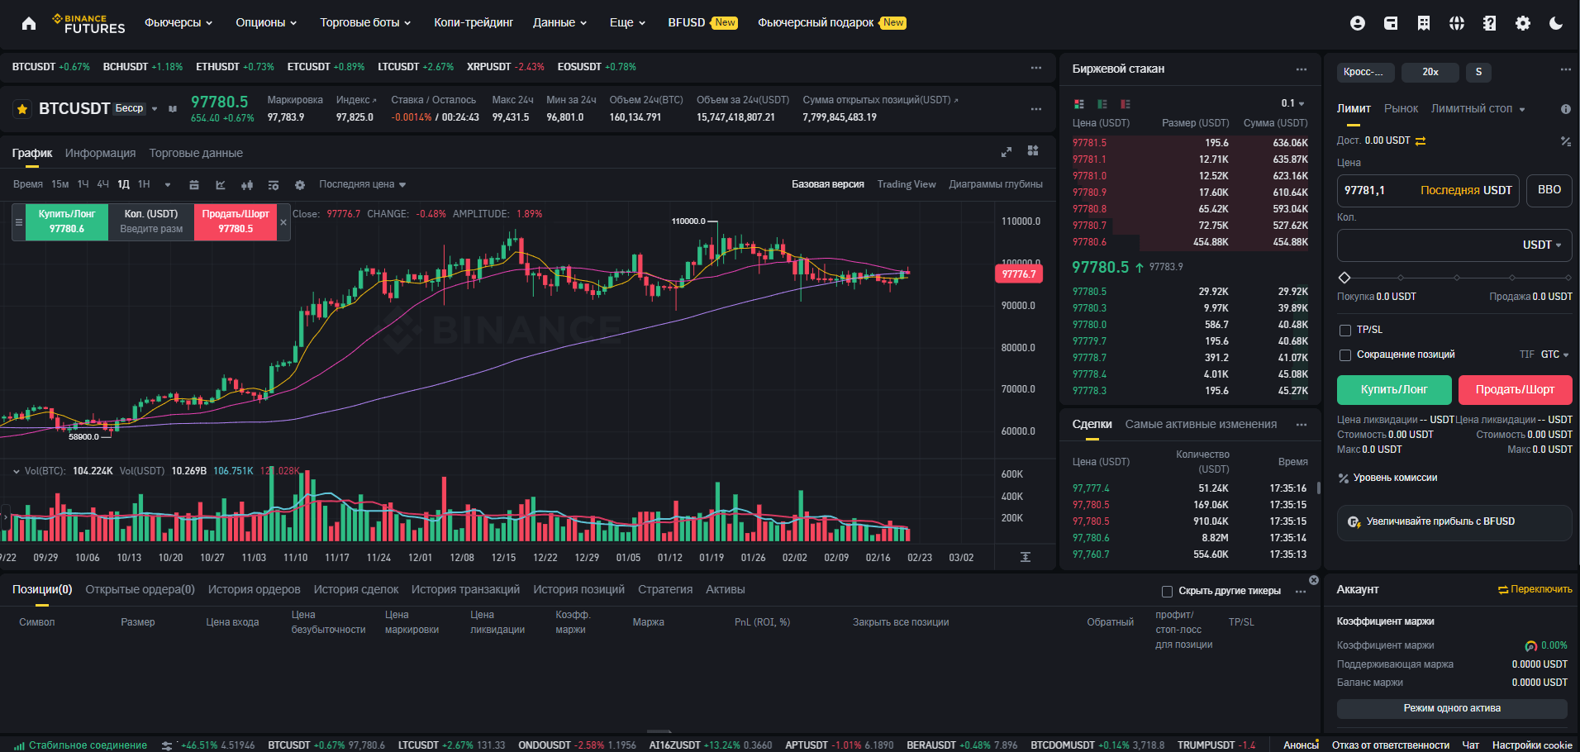
Task: Click Режим одного актива button
Action: click(x=1452, y=709)
